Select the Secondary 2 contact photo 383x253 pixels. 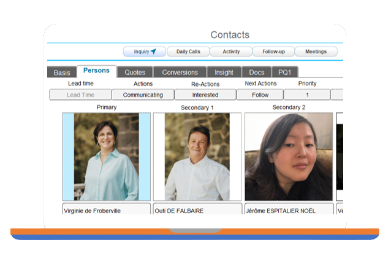(289, 156)
